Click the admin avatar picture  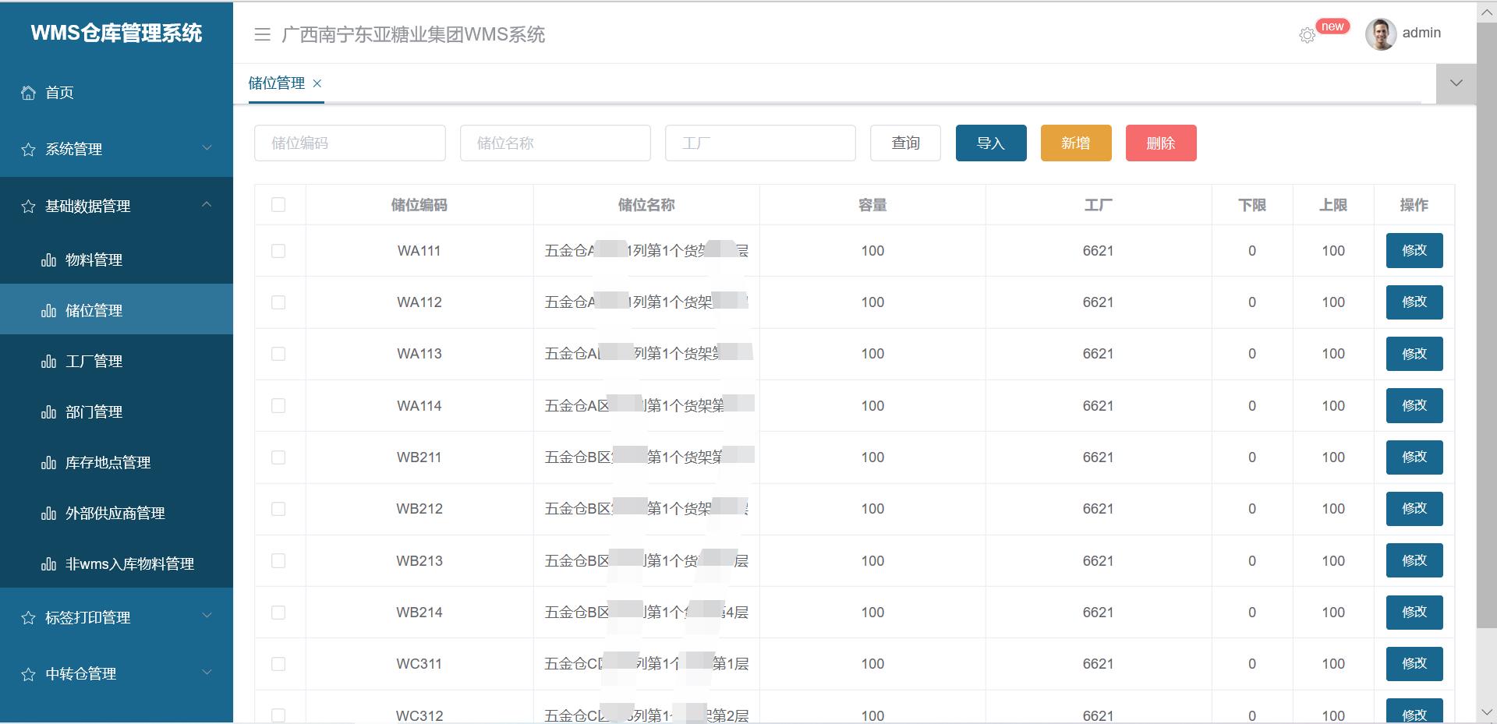click(x=1380, y=33)
